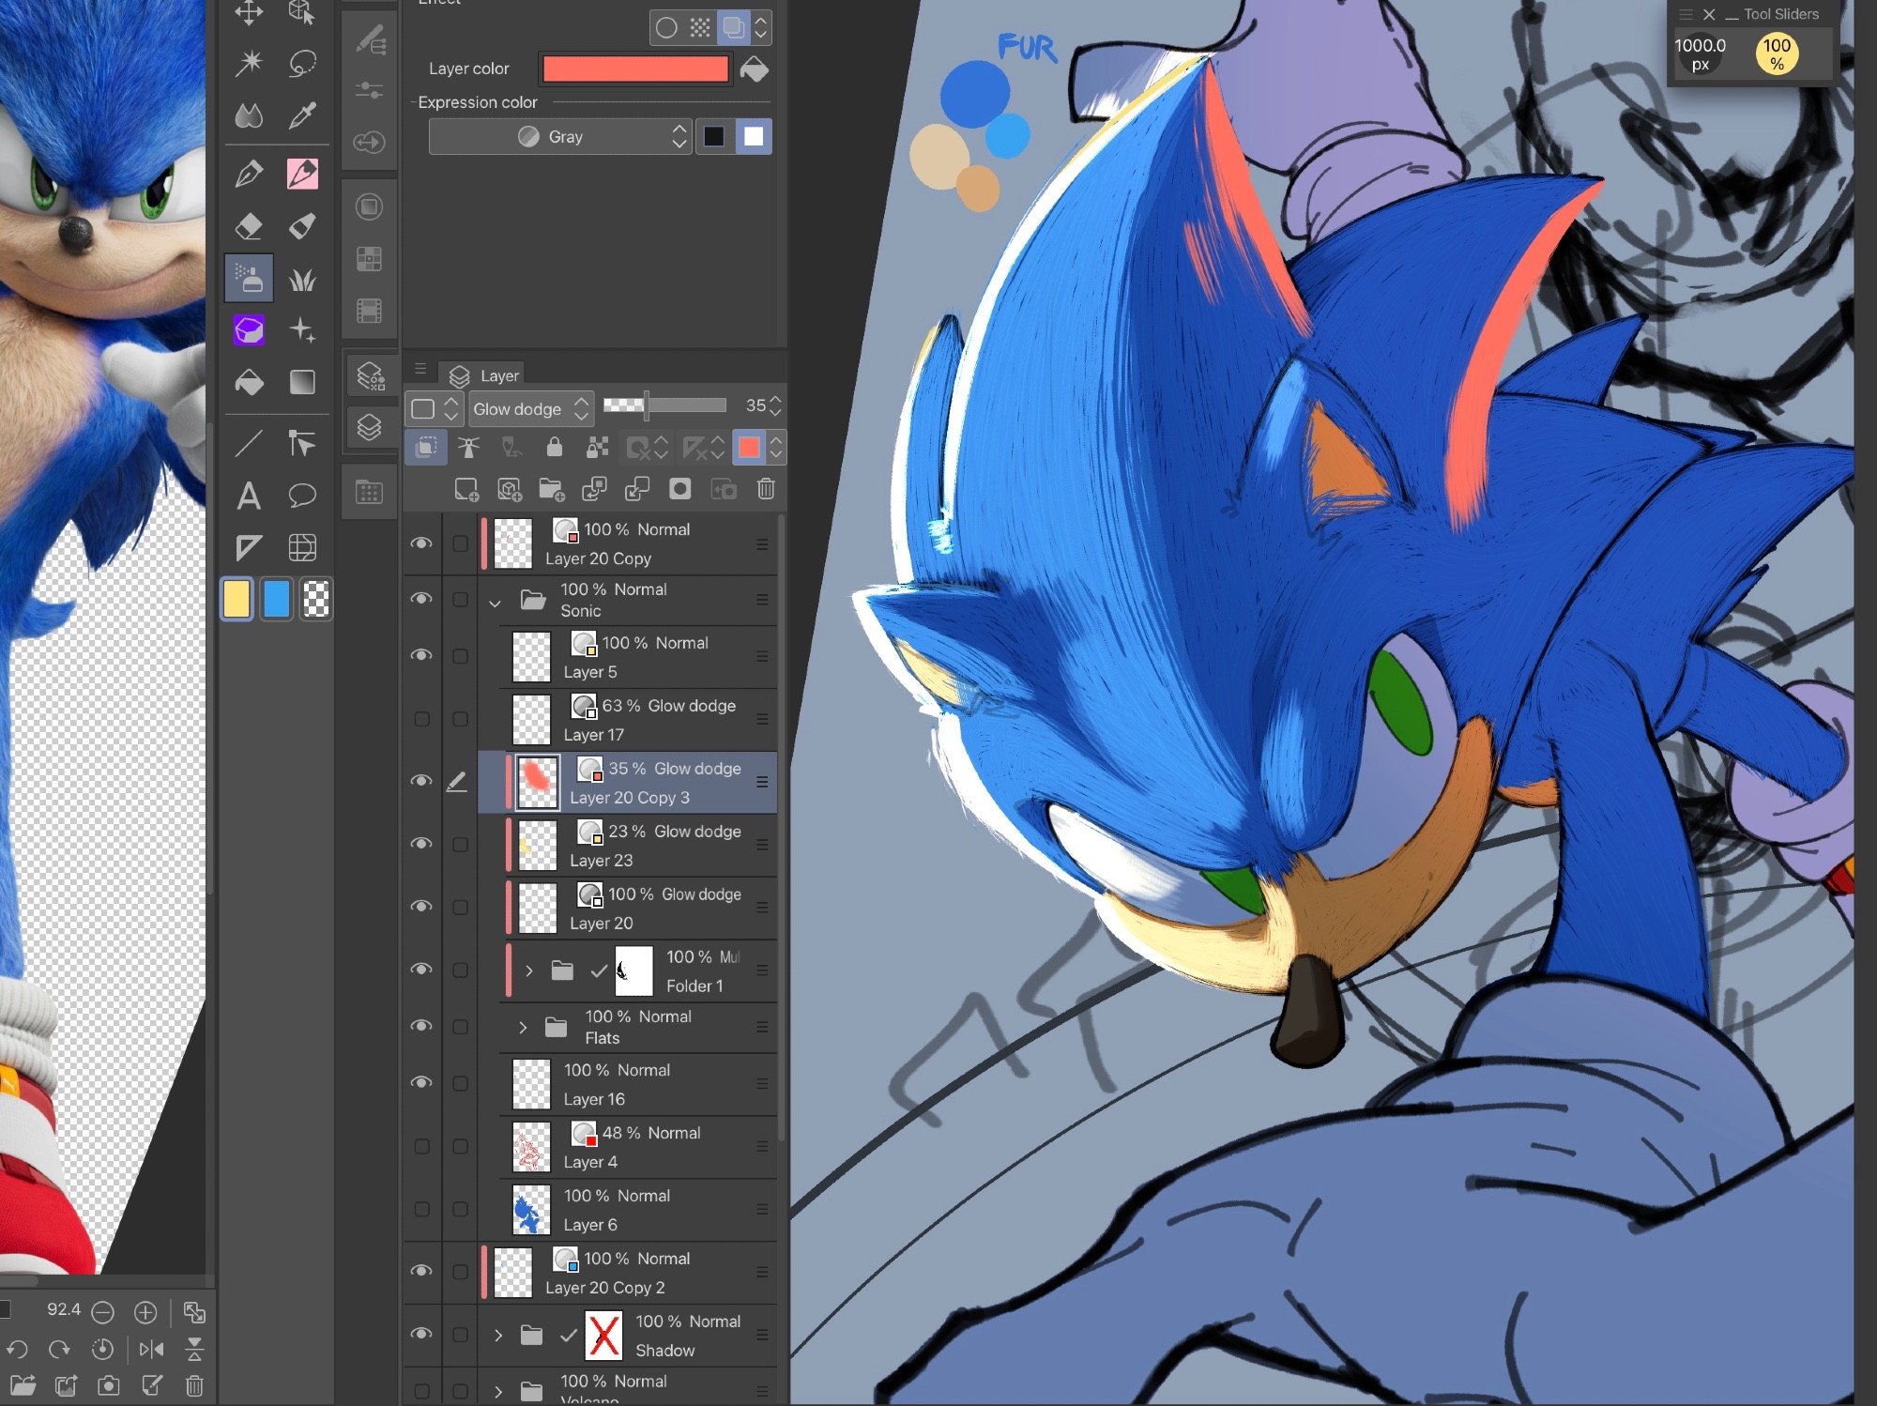Click the coral Layer color swatch
Viewport: 1877px width, 1406px height.
pyautogui.click(x=635, y=69)
